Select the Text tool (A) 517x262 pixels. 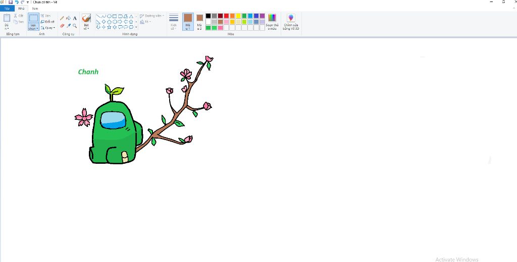click(75, 18)
